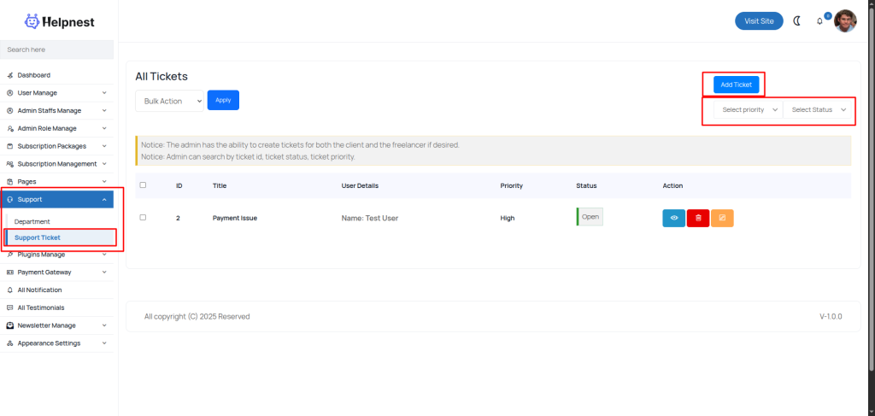This screenshot has width=875, height=416.
Task: Open the Select priority dropdown
Action: point(749,109)
